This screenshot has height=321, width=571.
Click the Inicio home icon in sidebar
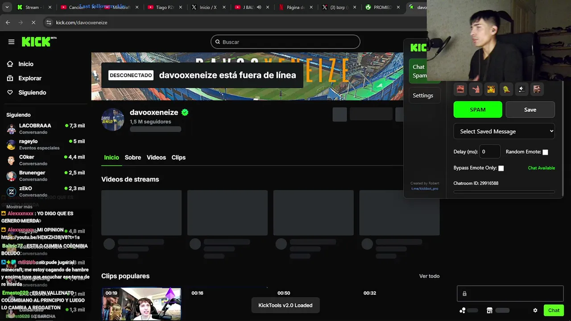pyautogui.click(x=10, y=64)
